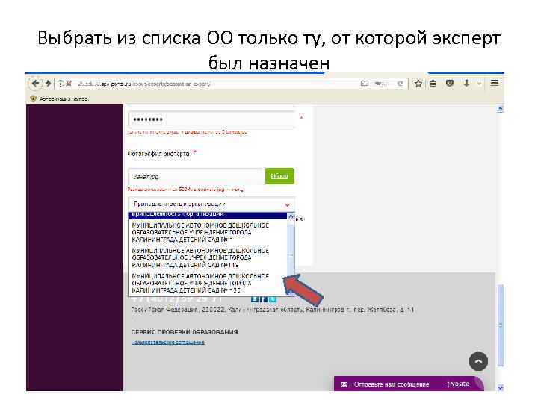Open the bookmarks library icon
Viewport: 538px width, 403px height.
(433, 84)
